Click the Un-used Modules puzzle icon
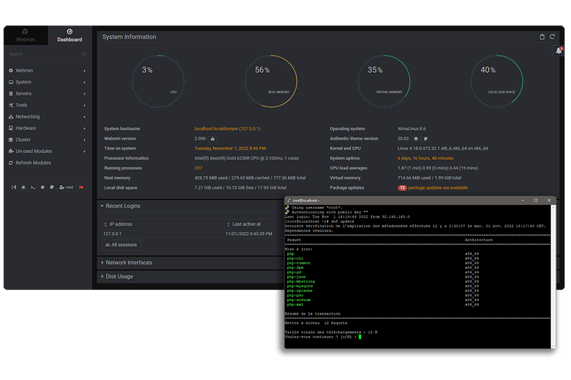Screen dimensions: 571x380 (11, 151)
